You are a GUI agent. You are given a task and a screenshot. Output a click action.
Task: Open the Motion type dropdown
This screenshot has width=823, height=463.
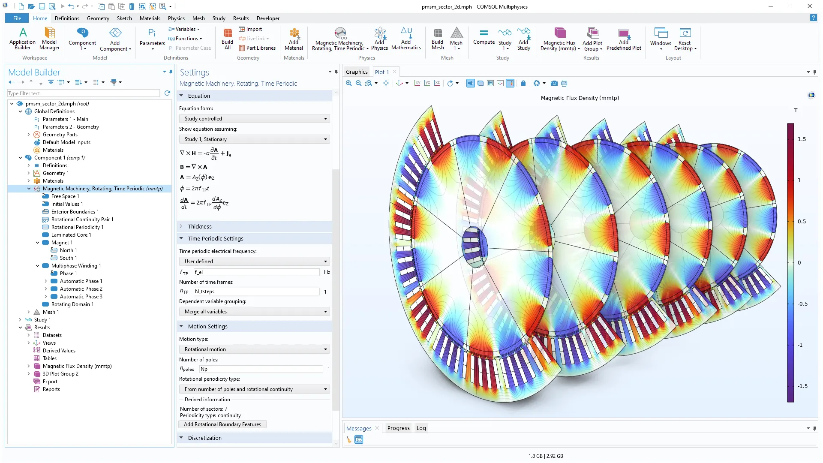click(255, 349)
